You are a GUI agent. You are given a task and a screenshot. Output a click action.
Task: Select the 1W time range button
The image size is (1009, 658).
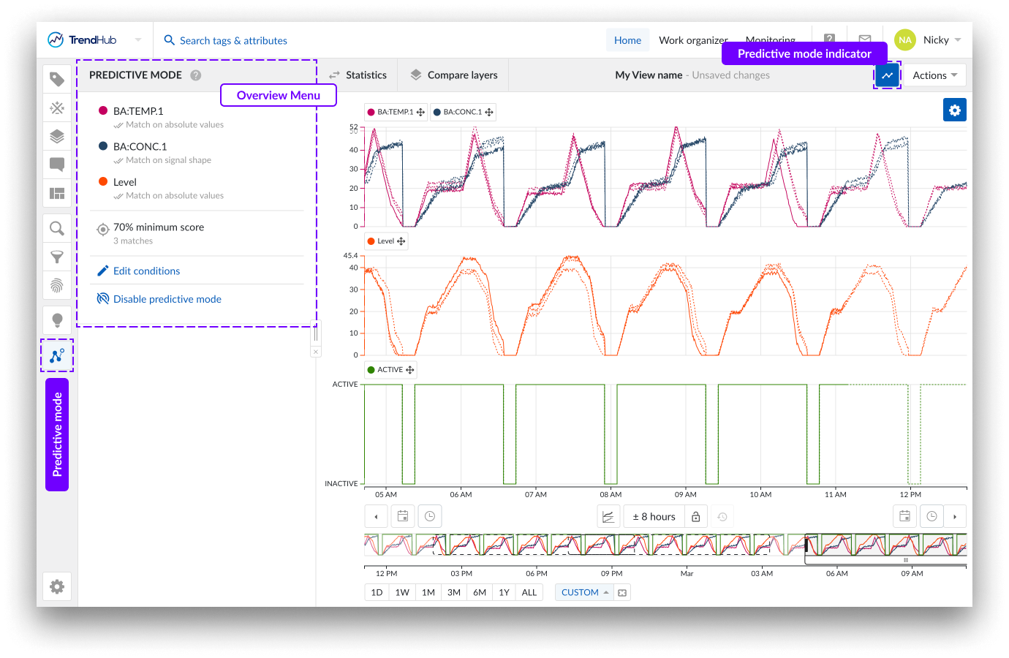(x=402, y=592)
